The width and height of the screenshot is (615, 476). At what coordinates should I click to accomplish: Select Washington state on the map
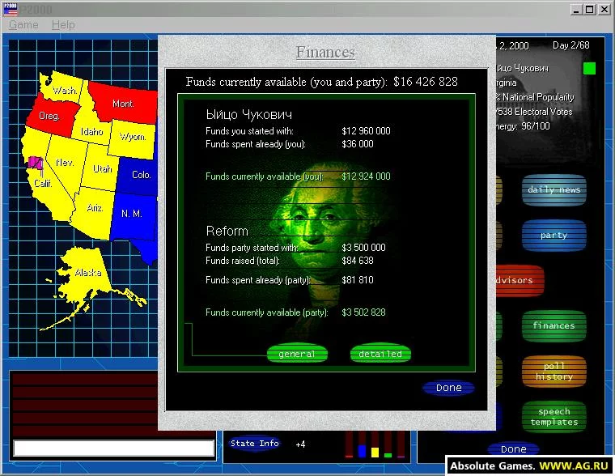click(64, 90)
